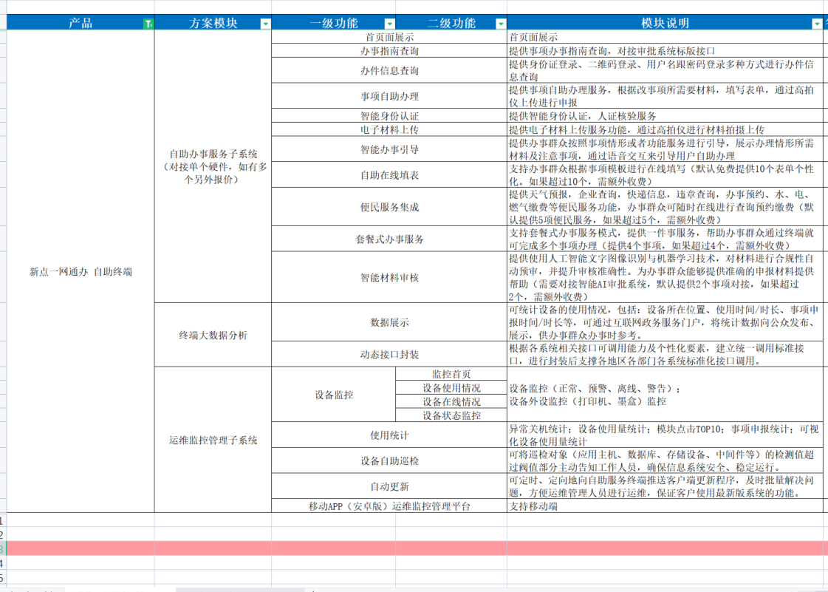Open the 方案模块 column filter dropdown

(x=266, y=23)
